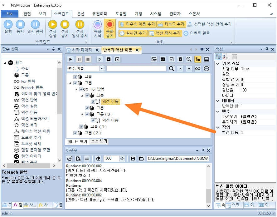277x217 pixels.
Task: Open the 도움말 ribbon tab
Action: click(121, 14)
